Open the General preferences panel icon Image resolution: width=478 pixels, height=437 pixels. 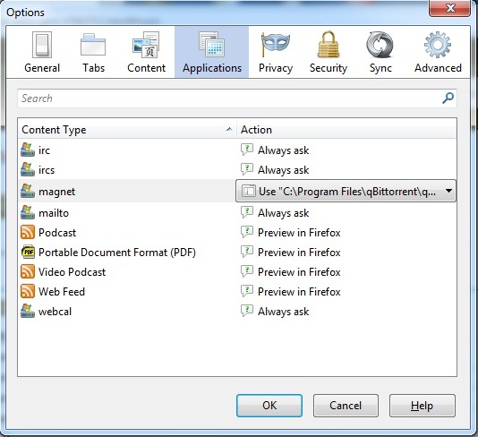tap(42, 45)
